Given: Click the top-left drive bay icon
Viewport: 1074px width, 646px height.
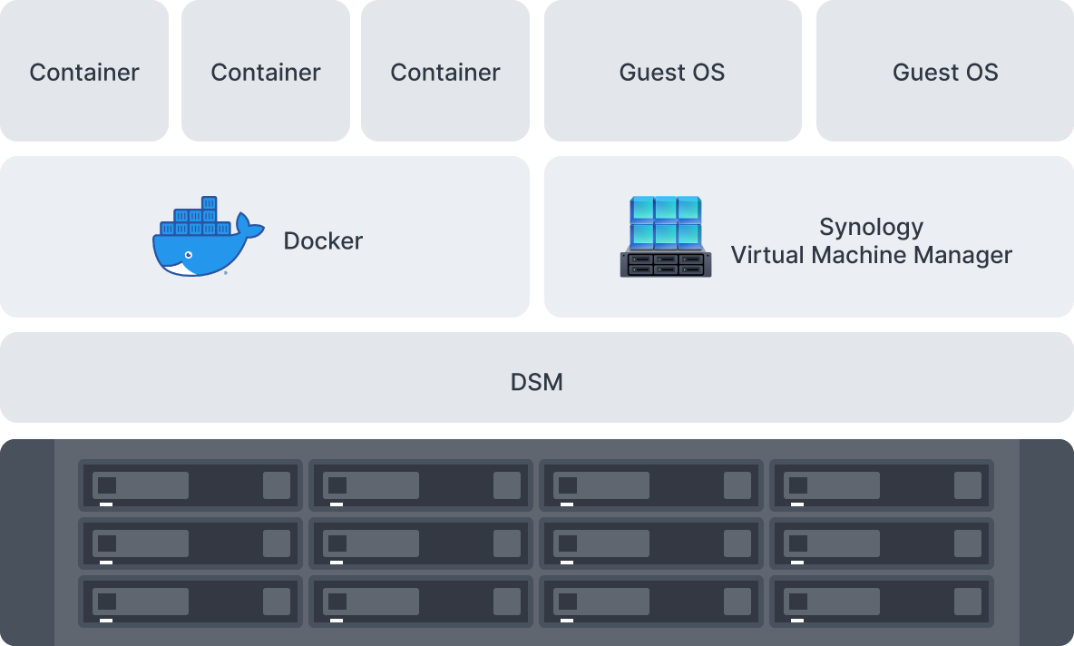Looking at the screenshot, I should 190,484.
